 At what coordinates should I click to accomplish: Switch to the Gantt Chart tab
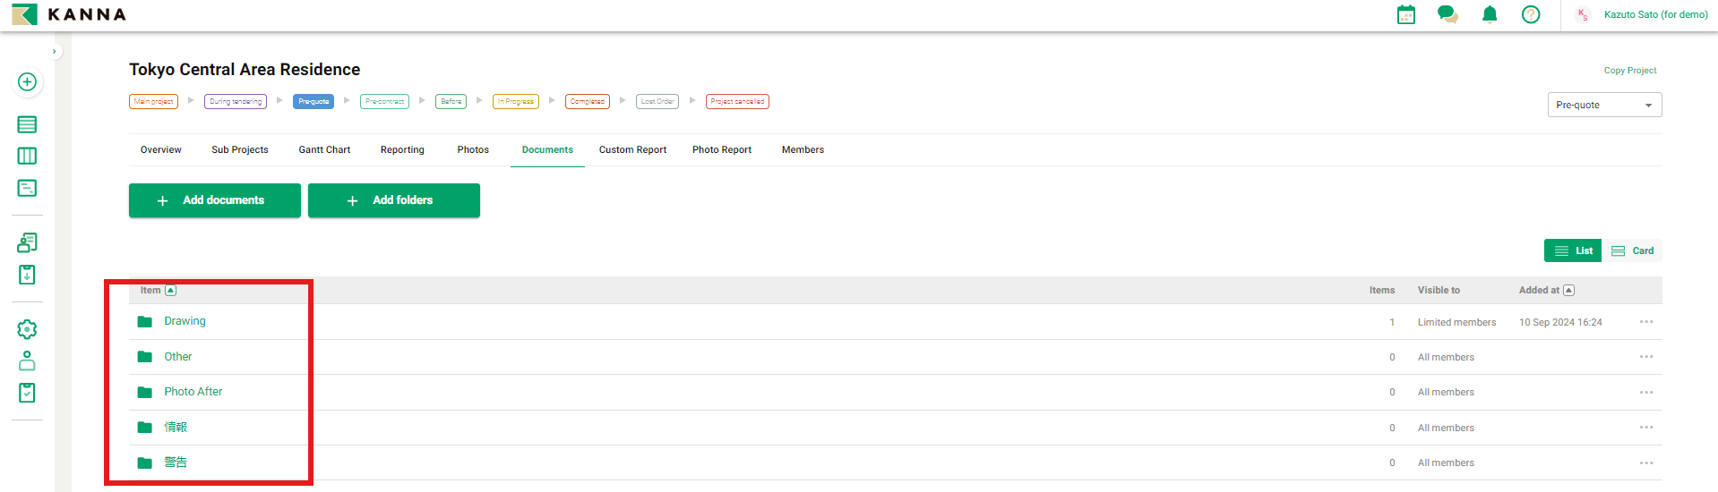324,150
